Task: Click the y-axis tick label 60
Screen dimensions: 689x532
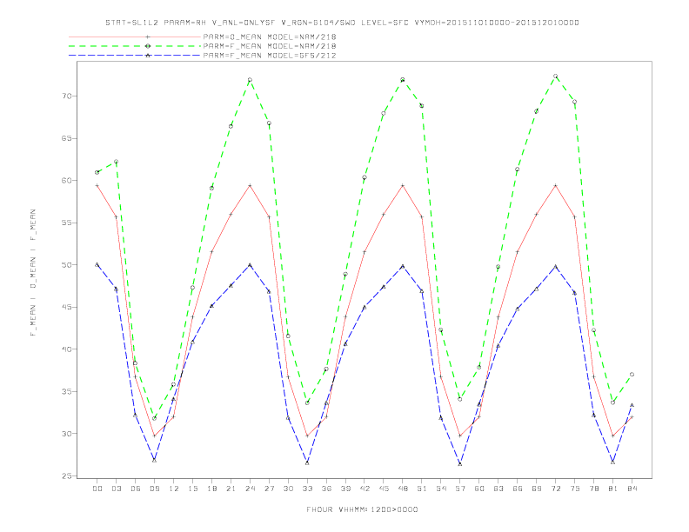Action: (x=67, y=181)
